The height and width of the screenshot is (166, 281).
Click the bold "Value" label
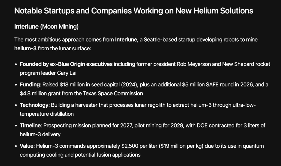tap(26, 146)
